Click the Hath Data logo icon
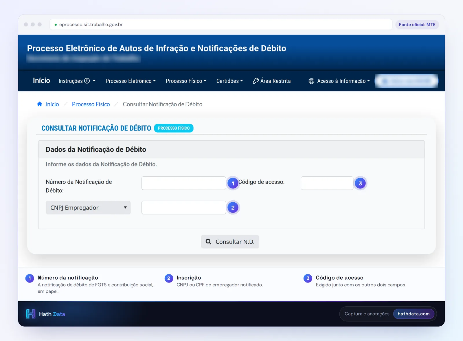The height and width of the screenshot is (341, 463). [x=30, y=314]
